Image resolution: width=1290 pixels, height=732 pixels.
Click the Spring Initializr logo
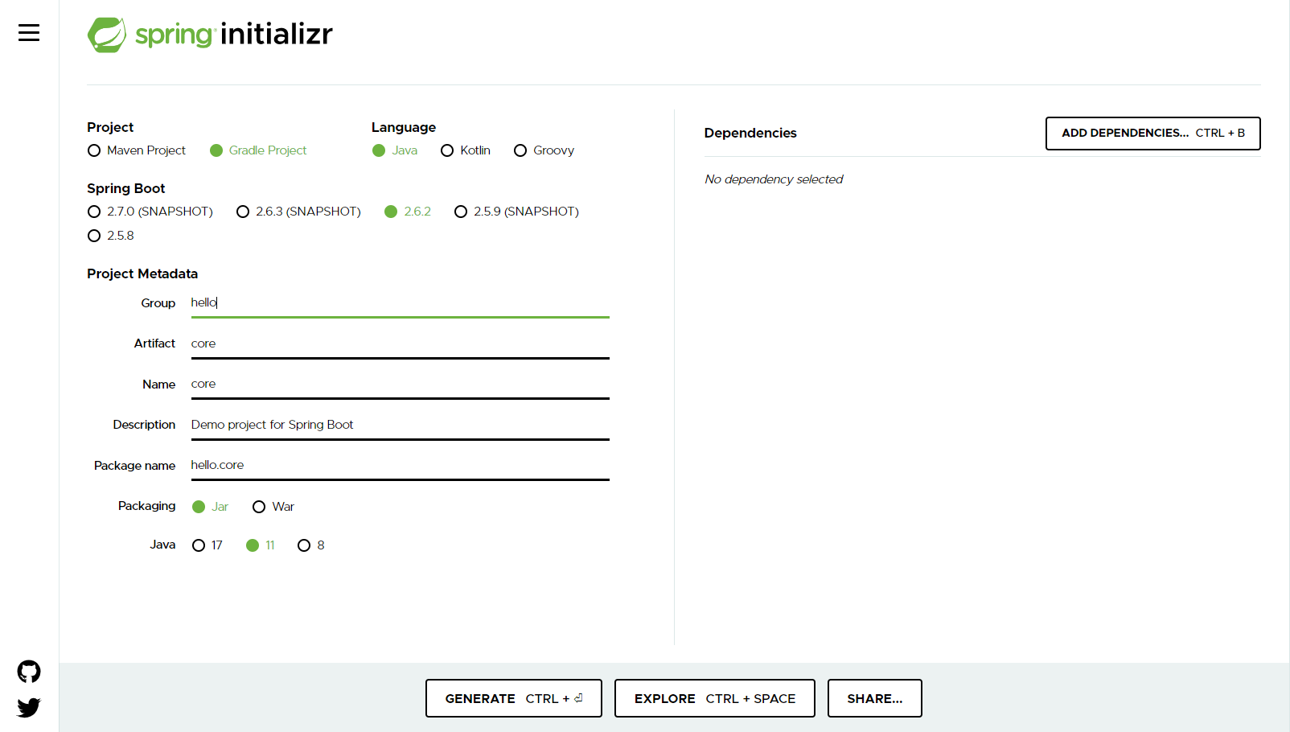210,35
